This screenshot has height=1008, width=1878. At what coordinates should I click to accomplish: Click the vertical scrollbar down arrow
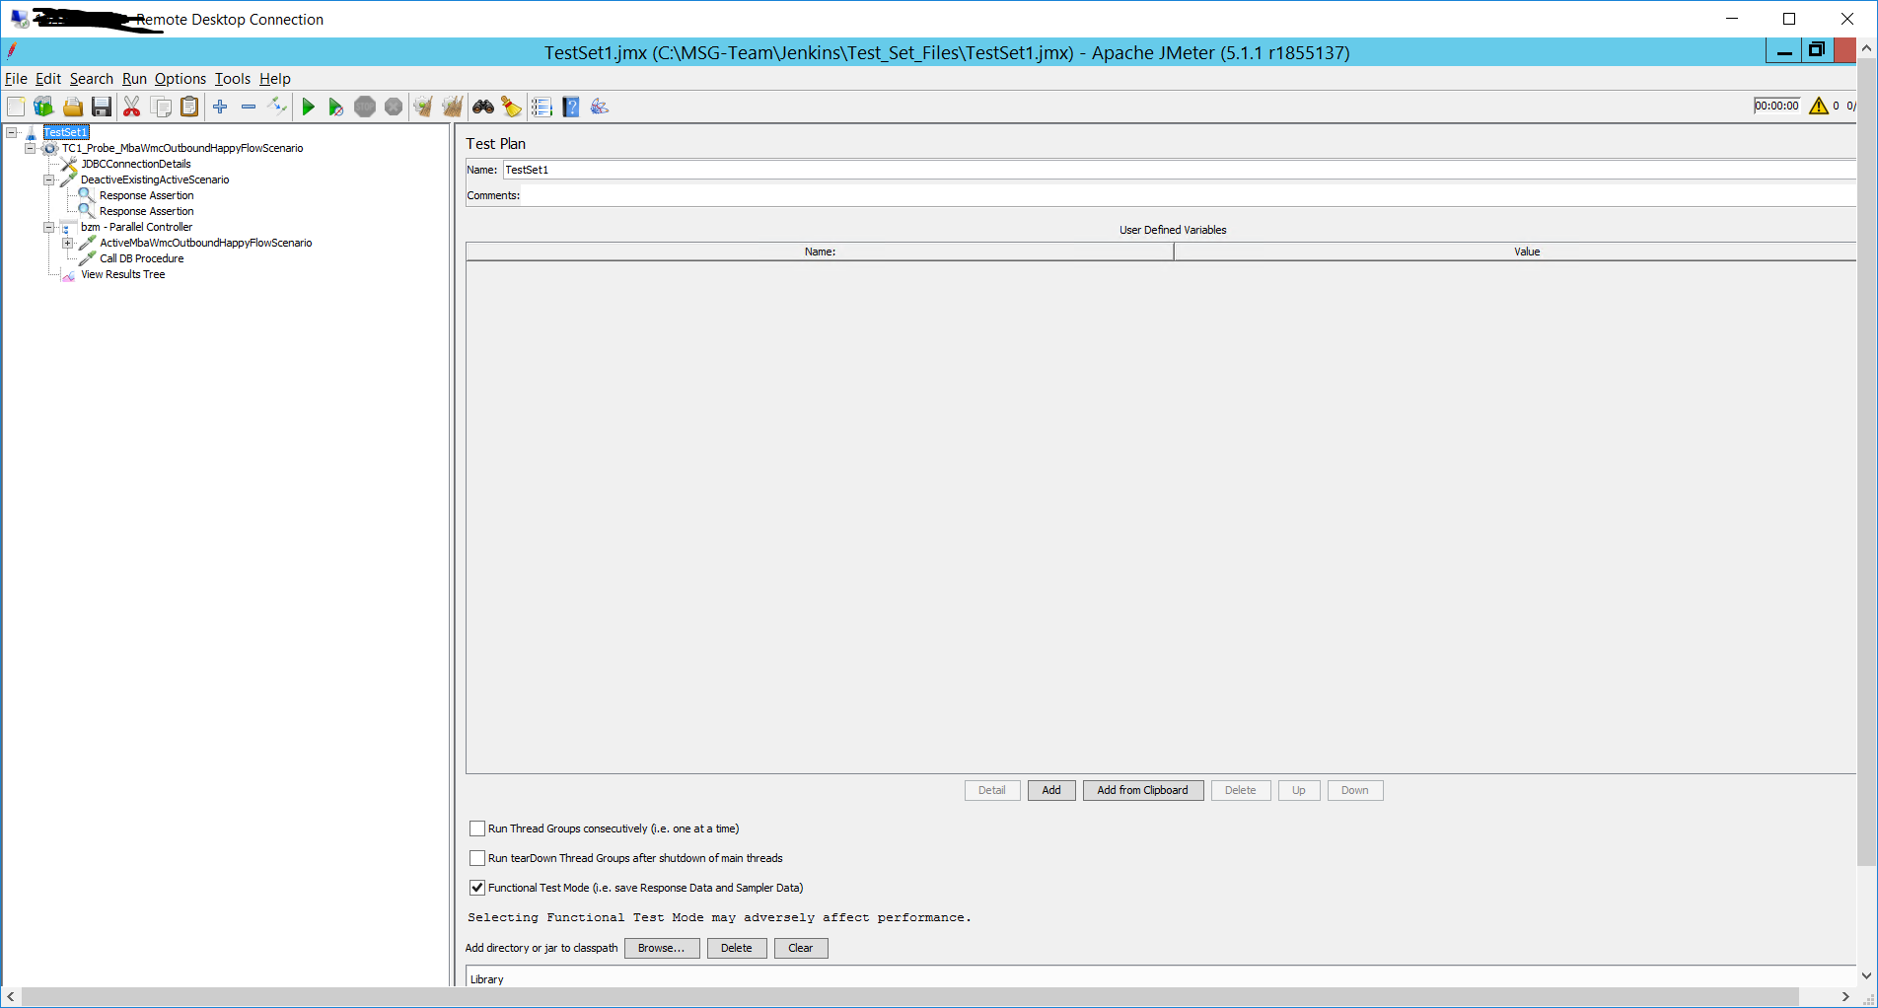1866,976
